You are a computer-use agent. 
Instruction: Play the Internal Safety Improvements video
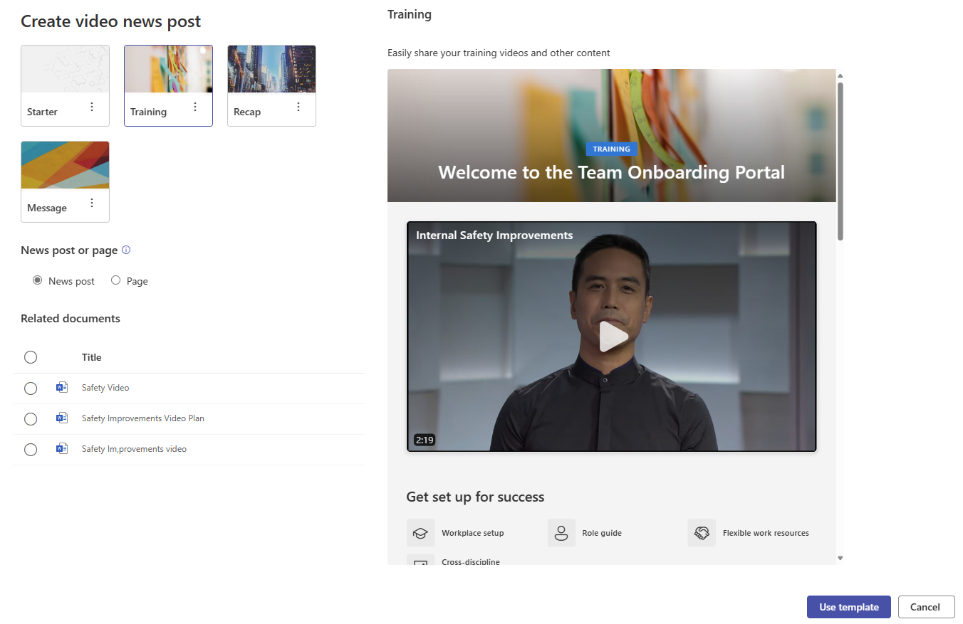pyautogui.click(x=613, y=337)
